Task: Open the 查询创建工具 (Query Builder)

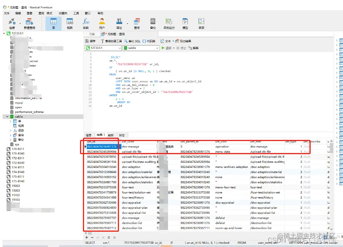Action: (x=111, y=41)
